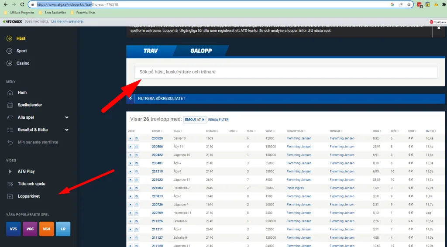
Task: Remove the EMOJI h7 filter chip
Action: 203,120
